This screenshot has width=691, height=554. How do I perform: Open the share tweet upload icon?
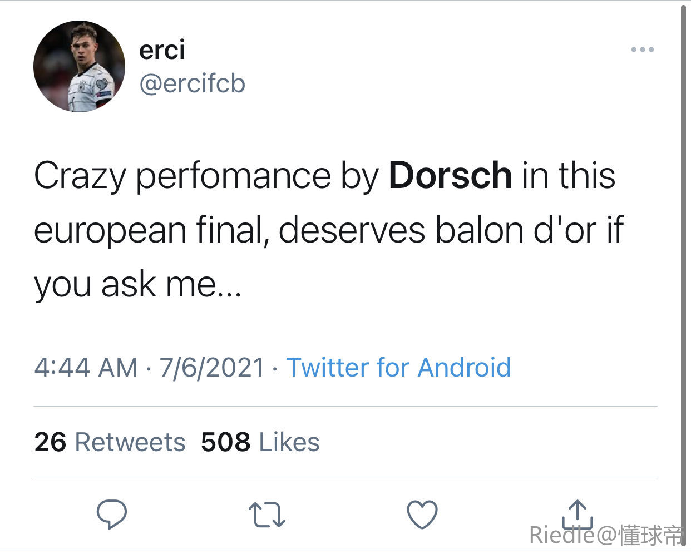tap(578, 513)
